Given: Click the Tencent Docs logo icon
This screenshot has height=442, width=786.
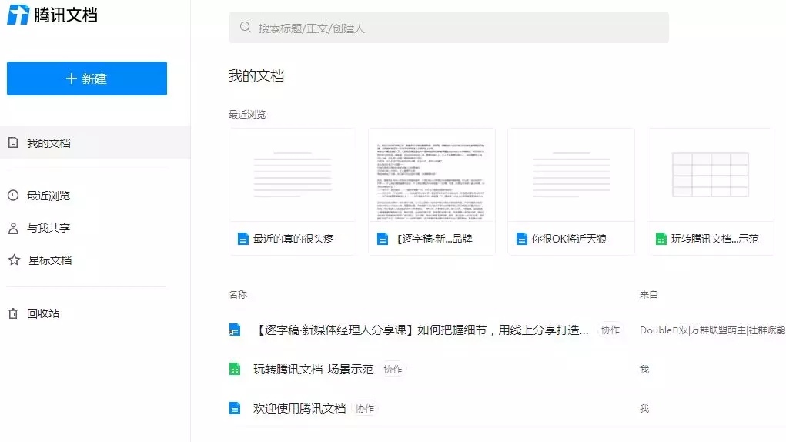Looking at the screenshot, I should (18, 15).
